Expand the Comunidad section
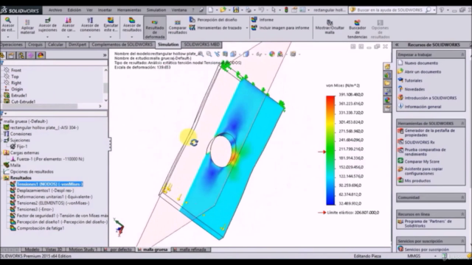This screenshot has width=472, height=265. coord(462,197)
